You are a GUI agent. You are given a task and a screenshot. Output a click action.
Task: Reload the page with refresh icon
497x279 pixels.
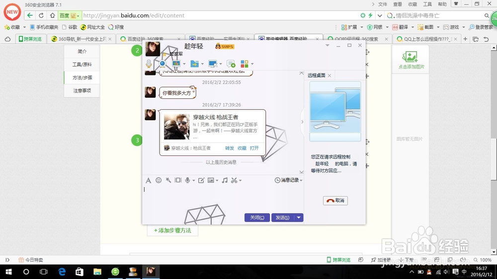point(41,15)
